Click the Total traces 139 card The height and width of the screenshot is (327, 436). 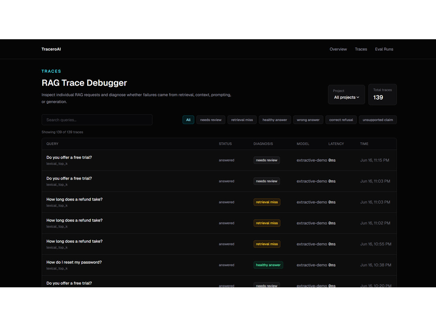click(382, 95)
